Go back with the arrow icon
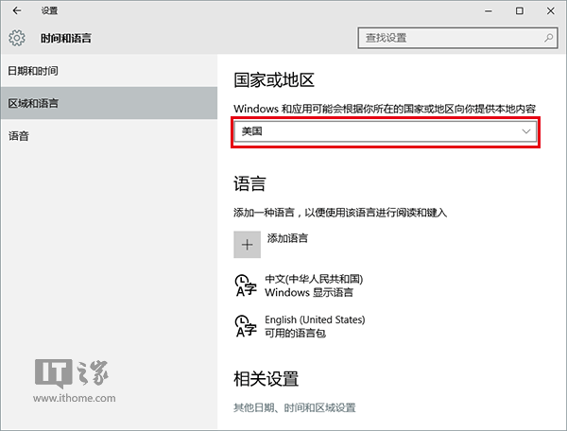This screenshot has width=567, height=431. 17,10
